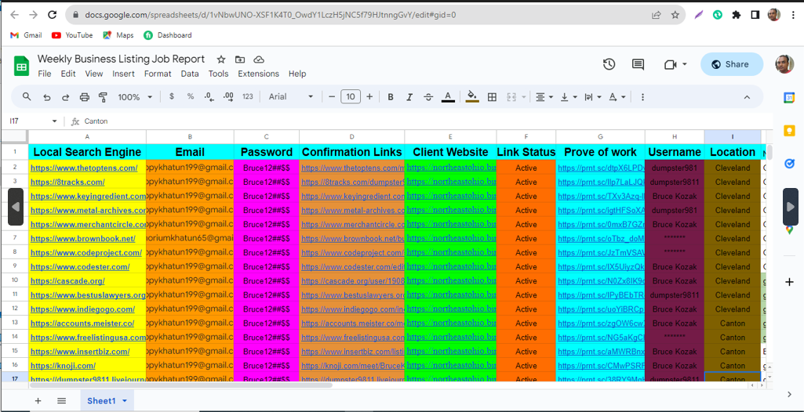Open the Insert menu
The image size is (804, 412).
[124, 74]
